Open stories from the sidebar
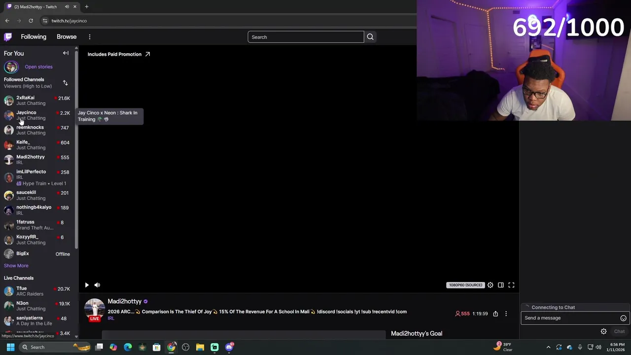 38,67
